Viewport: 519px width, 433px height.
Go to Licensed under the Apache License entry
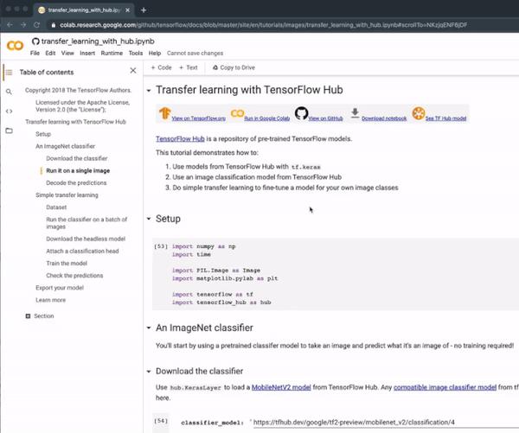click(x=83, y=105)
